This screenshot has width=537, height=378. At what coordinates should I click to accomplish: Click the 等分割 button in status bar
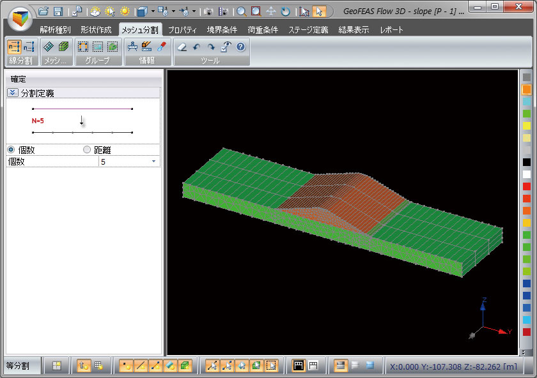pyautogui.click(x=19, y=366)
